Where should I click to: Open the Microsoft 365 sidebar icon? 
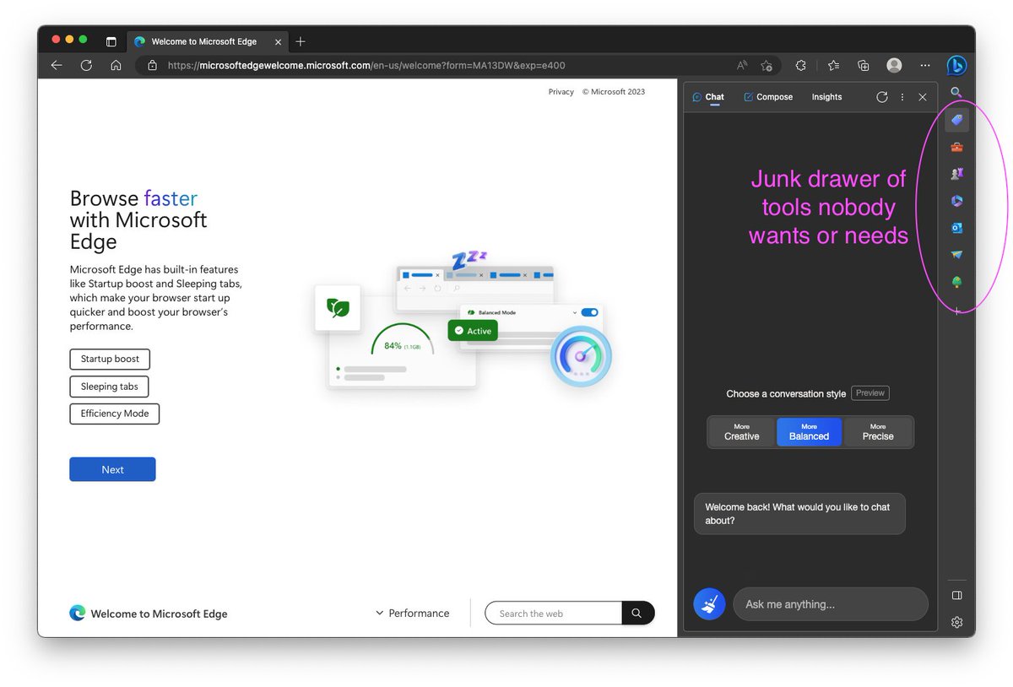coord(956,201)
